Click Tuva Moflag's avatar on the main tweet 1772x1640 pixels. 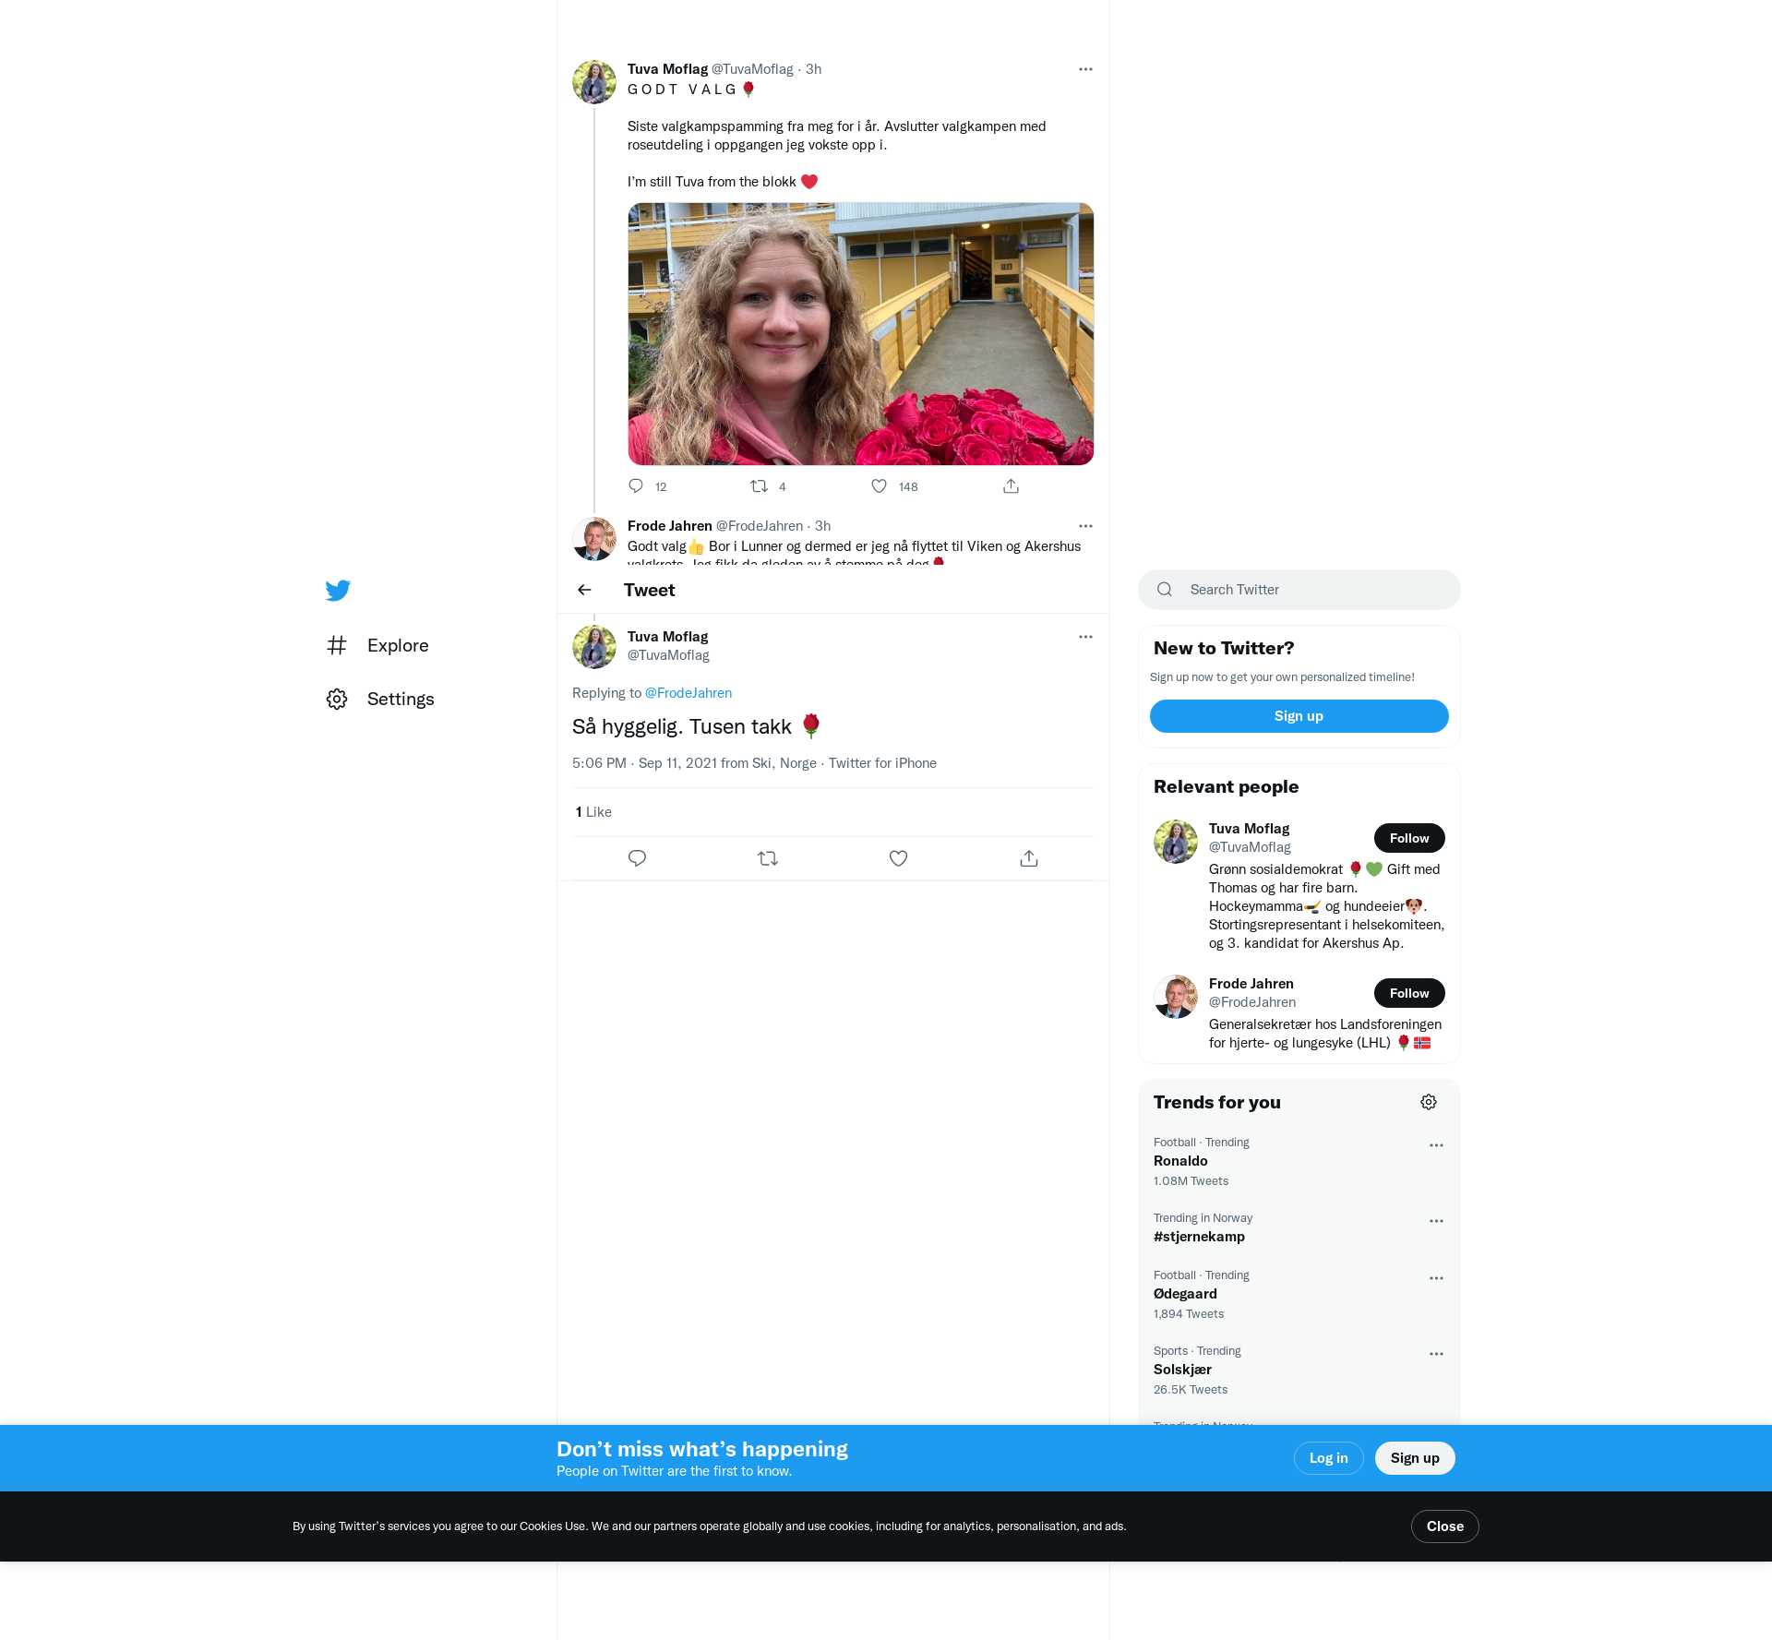click(x=594, y=647)
